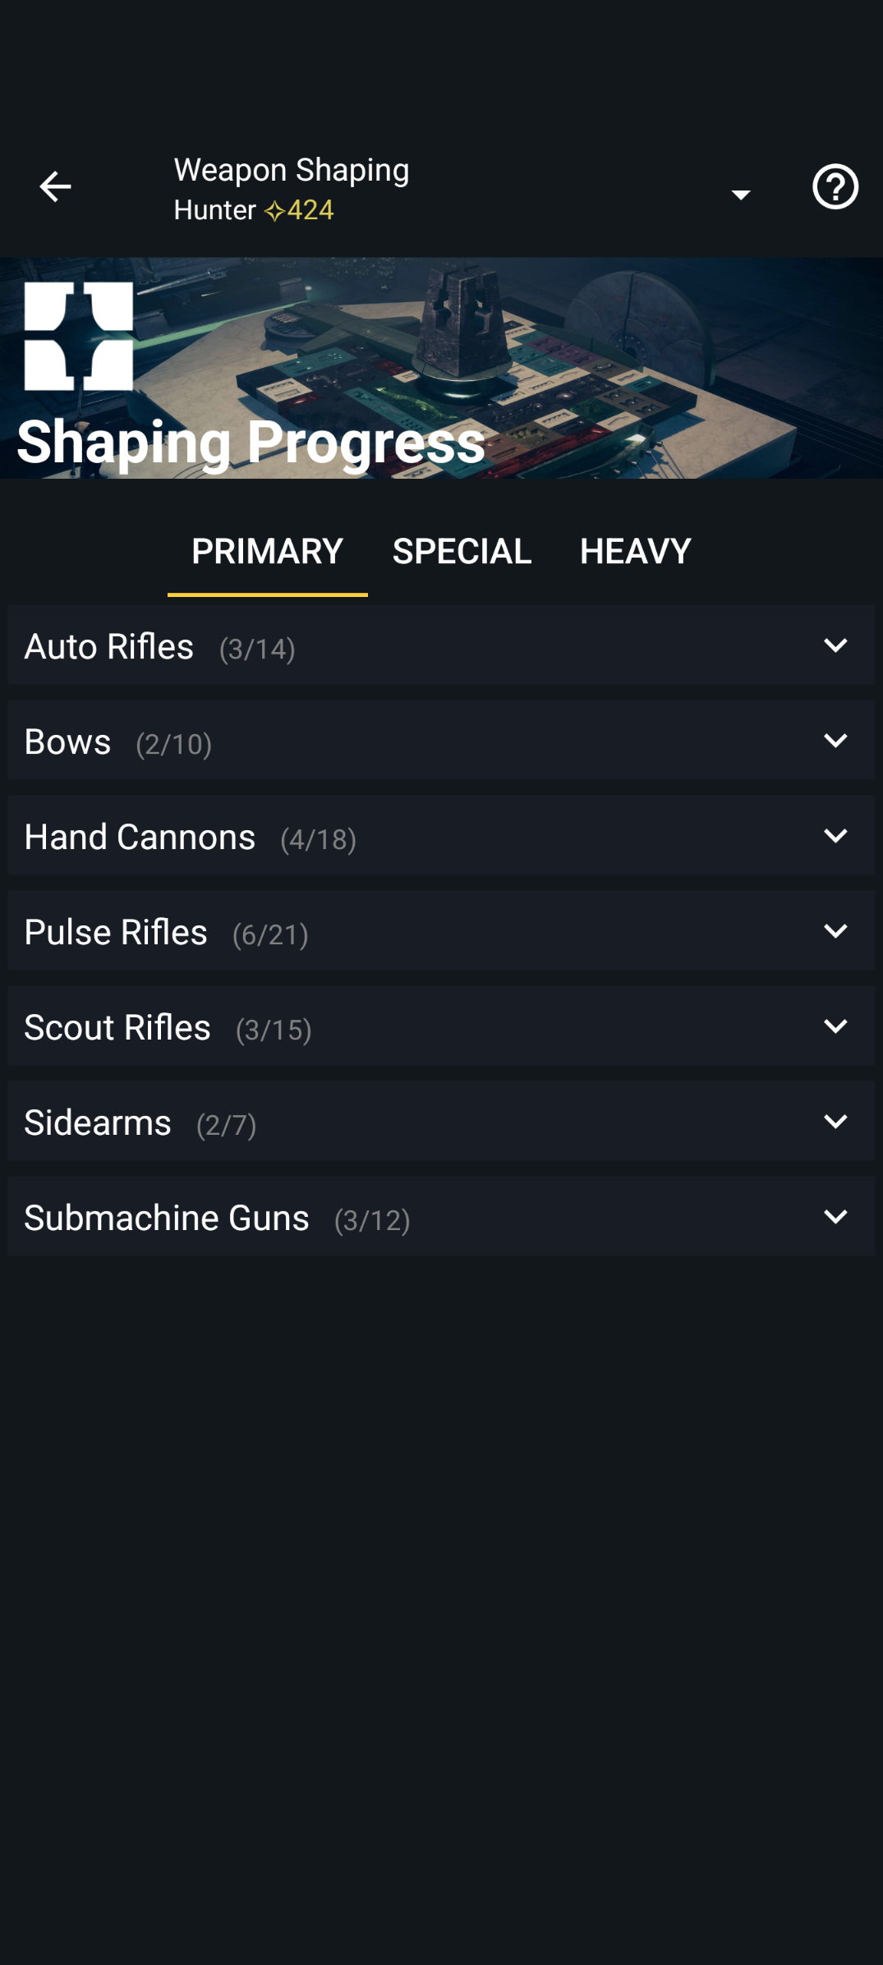Image resolution: width=883 pixels, height=1965 pixels.
Task: Expand the Sidearms chevron
Action: tap(835, 1122)
